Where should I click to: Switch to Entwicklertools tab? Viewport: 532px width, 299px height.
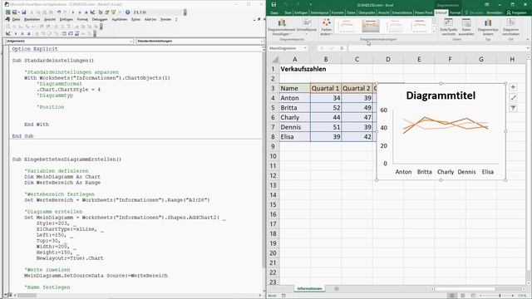(401, 12)
